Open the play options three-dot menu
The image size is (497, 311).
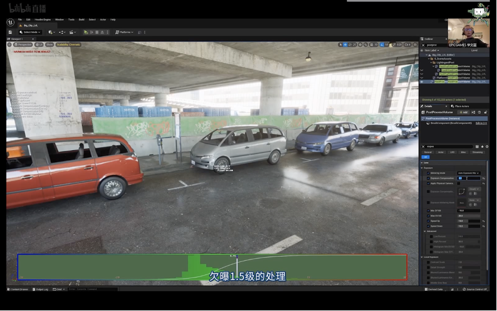pos(108,32)
